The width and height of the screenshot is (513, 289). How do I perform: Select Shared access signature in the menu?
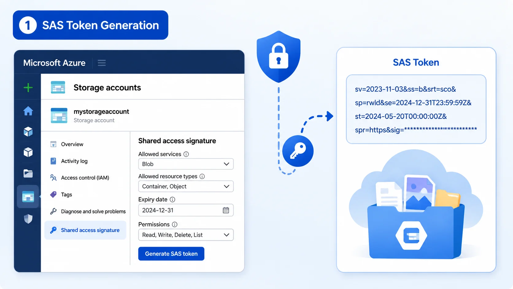(85, 230)
